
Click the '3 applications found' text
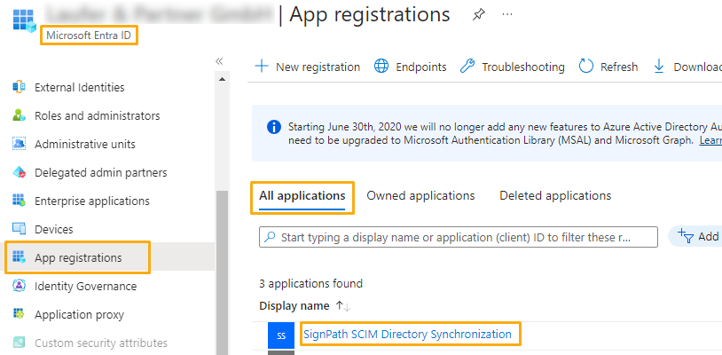[310, 284]
